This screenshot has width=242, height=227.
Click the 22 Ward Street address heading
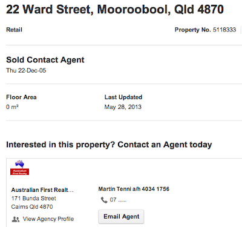pos(115,9)
